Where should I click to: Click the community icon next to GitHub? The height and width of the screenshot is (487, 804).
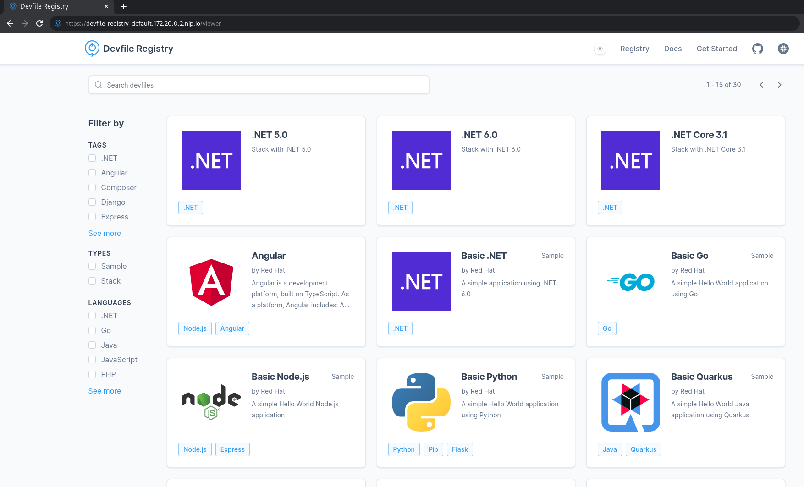coord(783,48)
